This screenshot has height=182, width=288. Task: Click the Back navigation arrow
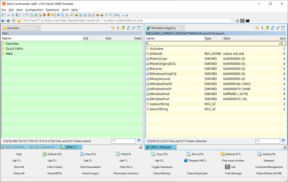coord(3,21)
